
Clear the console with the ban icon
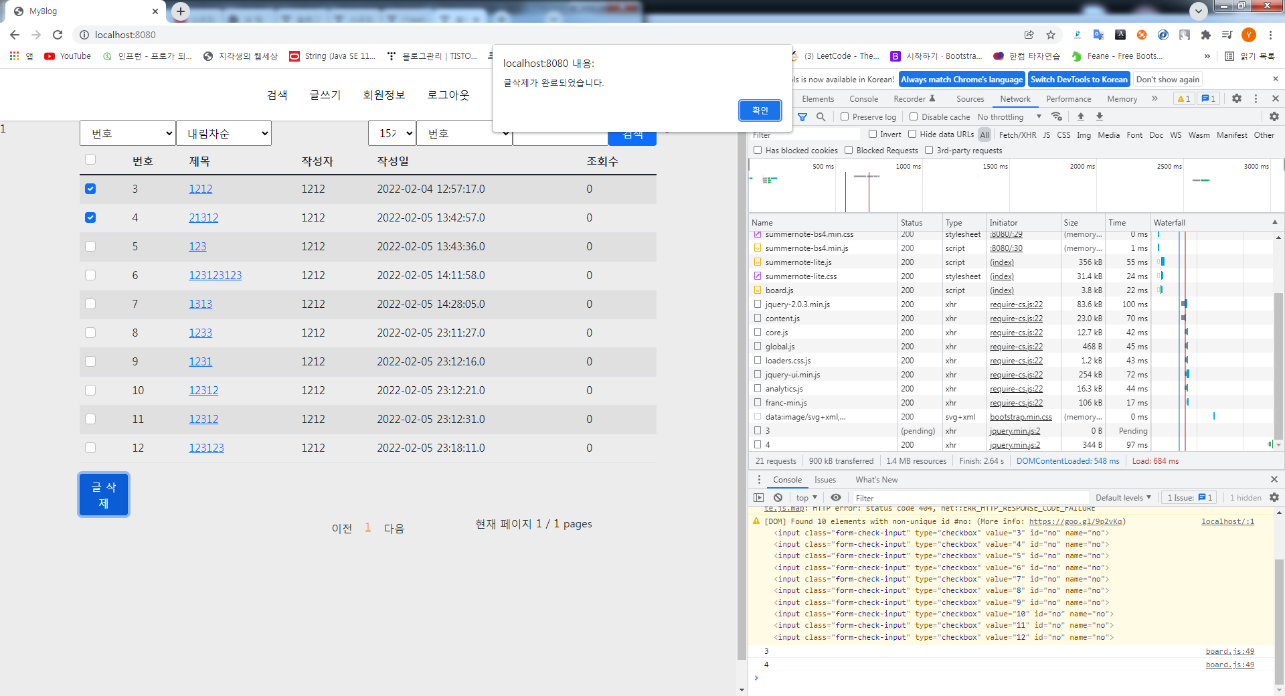[778, 498]
